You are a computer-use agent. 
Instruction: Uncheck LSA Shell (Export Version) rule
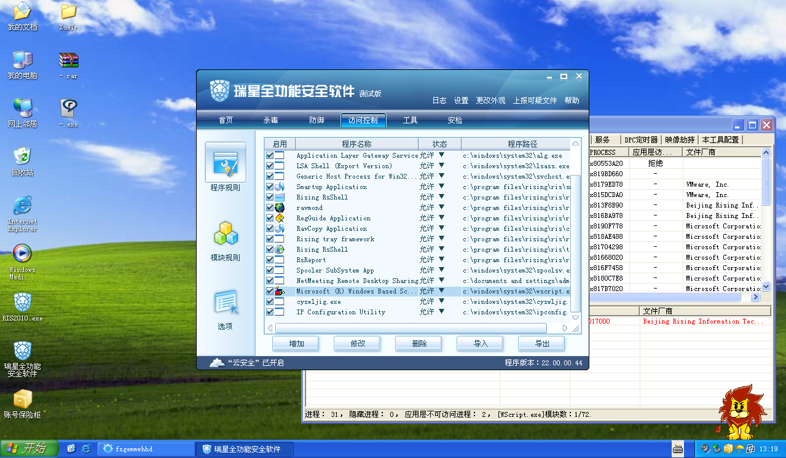point(270,166)
